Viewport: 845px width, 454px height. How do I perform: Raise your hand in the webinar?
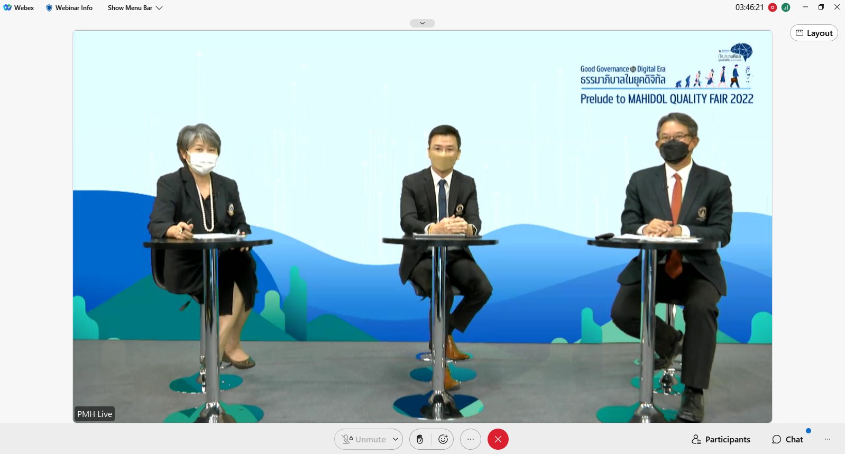tap(420, 439)
